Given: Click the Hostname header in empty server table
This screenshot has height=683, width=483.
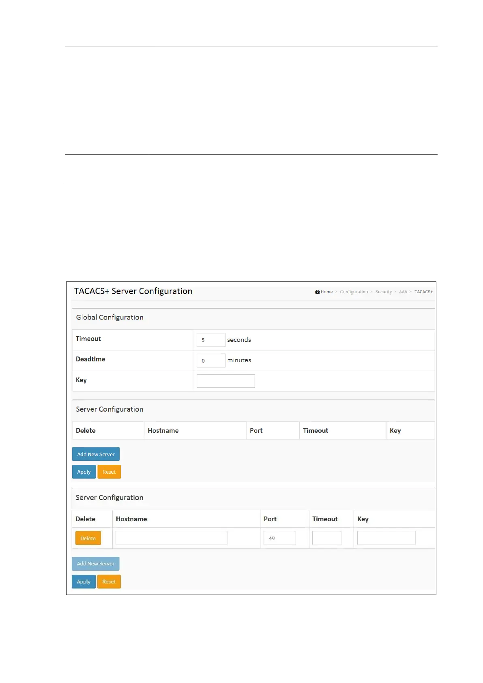Looking at the screenshot, I should (163, 430).
